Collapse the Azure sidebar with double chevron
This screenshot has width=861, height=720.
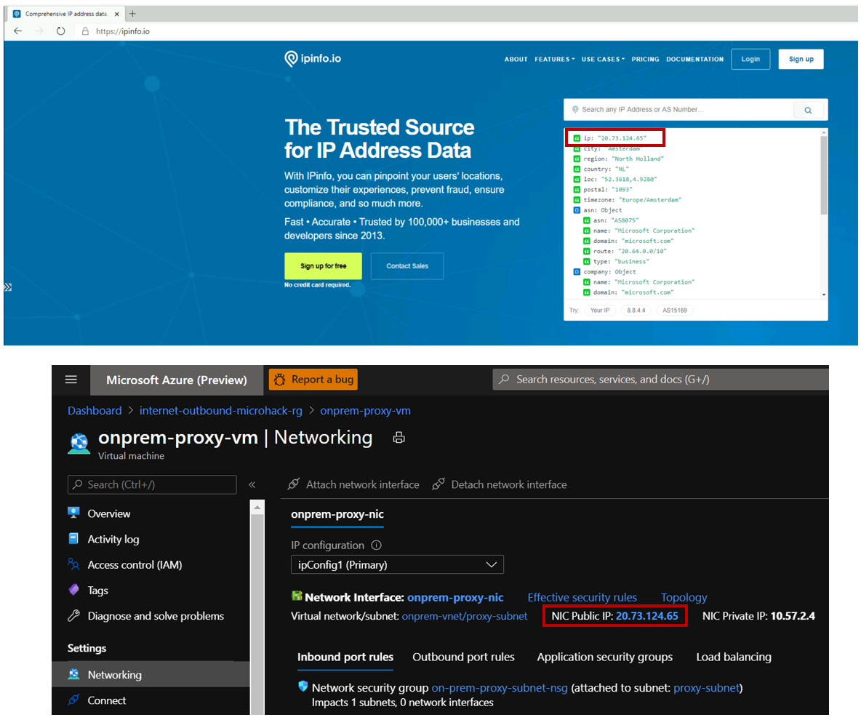pos(252,484)
